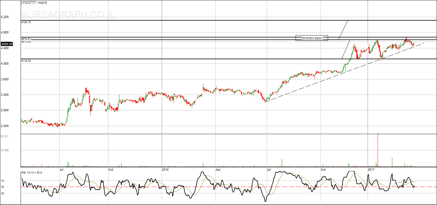Click the tallest volume spike bar
The height and width of the screenshot is (205, 437).
[x=378, y=149]
